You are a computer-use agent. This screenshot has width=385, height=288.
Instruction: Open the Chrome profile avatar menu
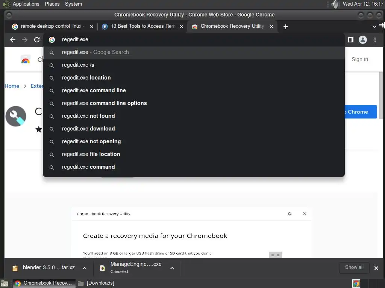(x=363, y=40)
